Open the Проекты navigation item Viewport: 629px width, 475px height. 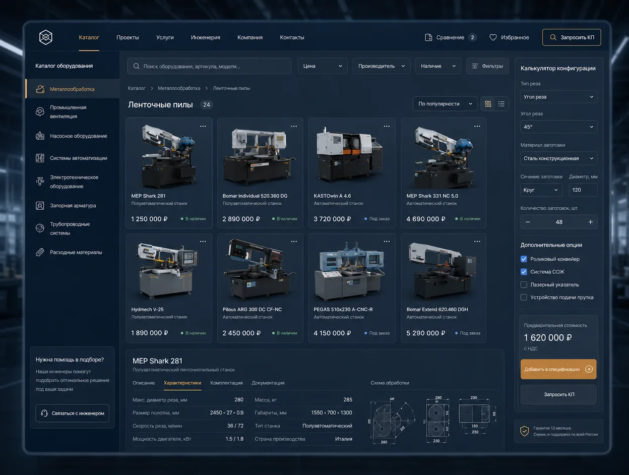128,37
